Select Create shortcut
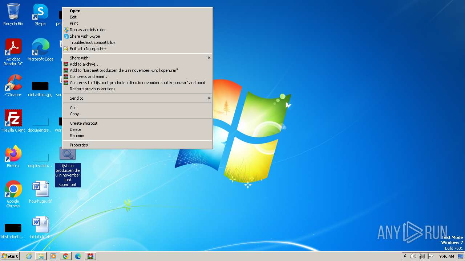 point(137,123)
